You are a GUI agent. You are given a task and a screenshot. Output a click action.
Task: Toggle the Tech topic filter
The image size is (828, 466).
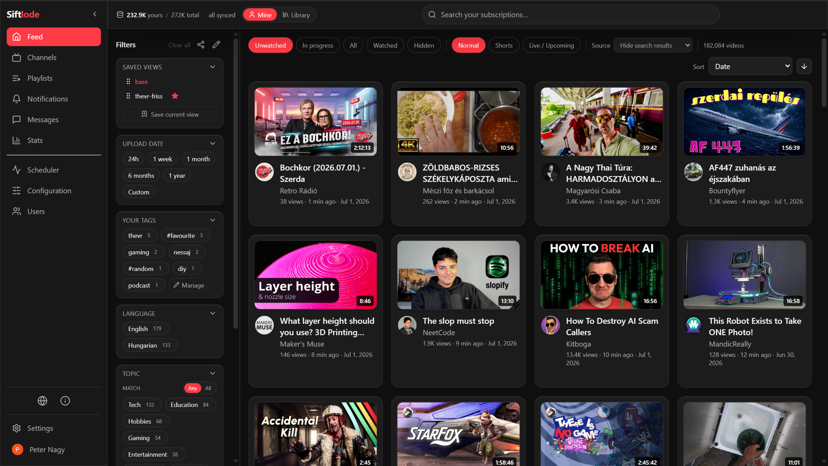[x=141, y=405]
